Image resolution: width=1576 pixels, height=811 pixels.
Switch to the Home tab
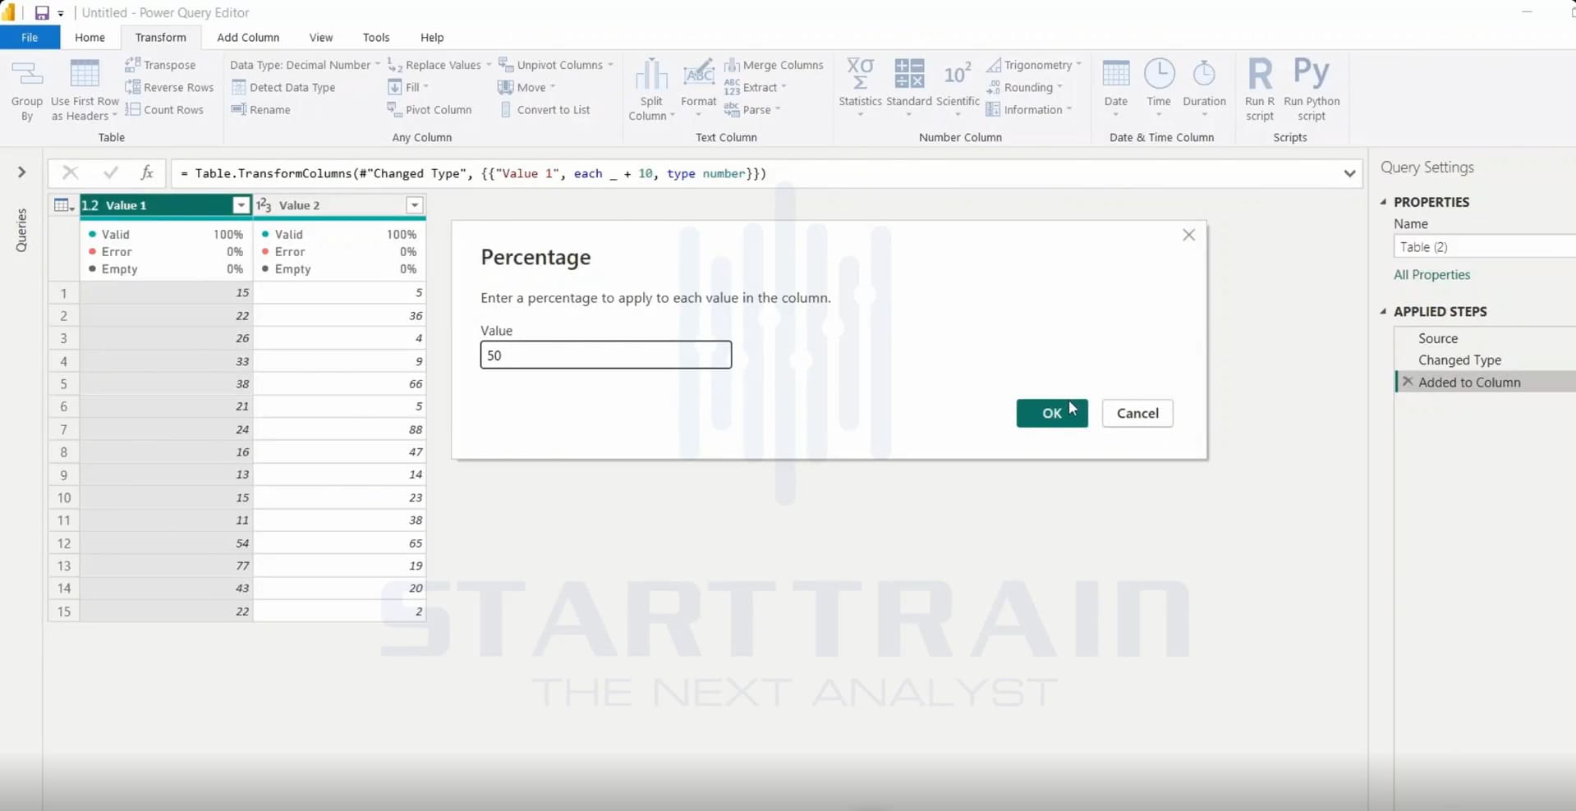[x=90, y=38]
